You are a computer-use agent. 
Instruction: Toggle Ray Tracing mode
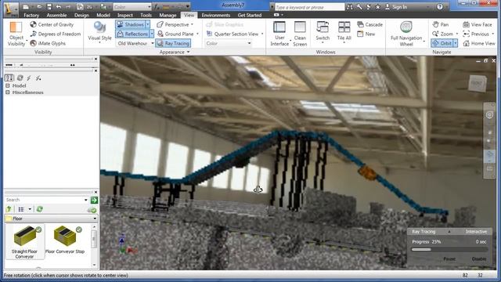pyautogui.click(x=173, y=43)
